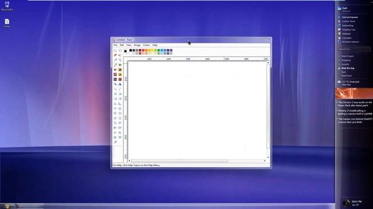Open Internet Explorer from the sidebar
Screen dimensions: 373x209
pyautogui.click(x=348, y=17)
